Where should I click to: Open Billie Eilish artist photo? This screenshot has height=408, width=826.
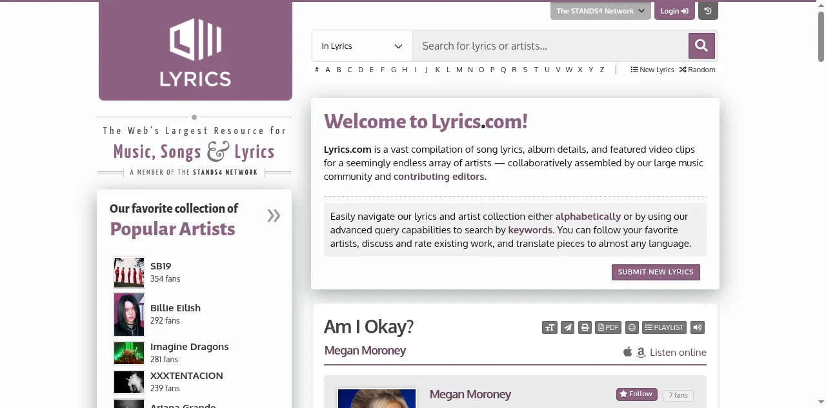coord(129,315)
